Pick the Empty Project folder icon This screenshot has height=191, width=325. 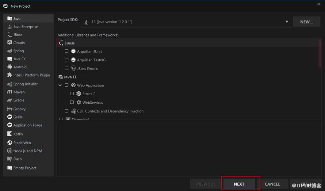pos(9,168)
